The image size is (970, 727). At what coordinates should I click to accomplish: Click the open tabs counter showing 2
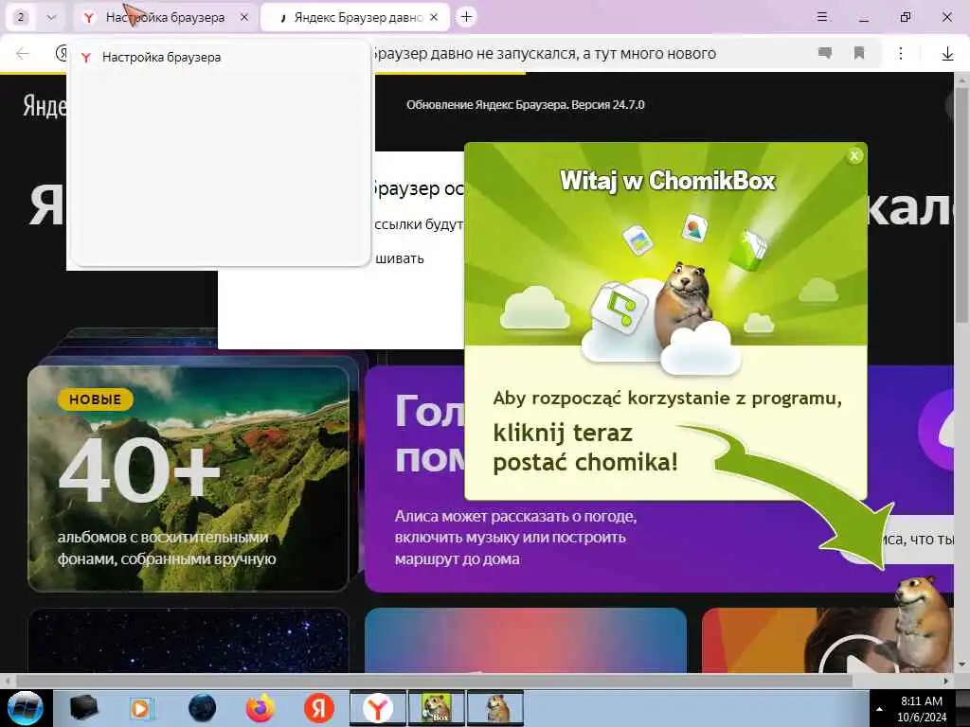pyautogui.click(x=21, y=17)
